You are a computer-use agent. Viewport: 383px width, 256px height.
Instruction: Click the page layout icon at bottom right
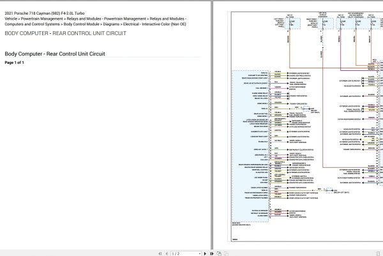(379, 254)
